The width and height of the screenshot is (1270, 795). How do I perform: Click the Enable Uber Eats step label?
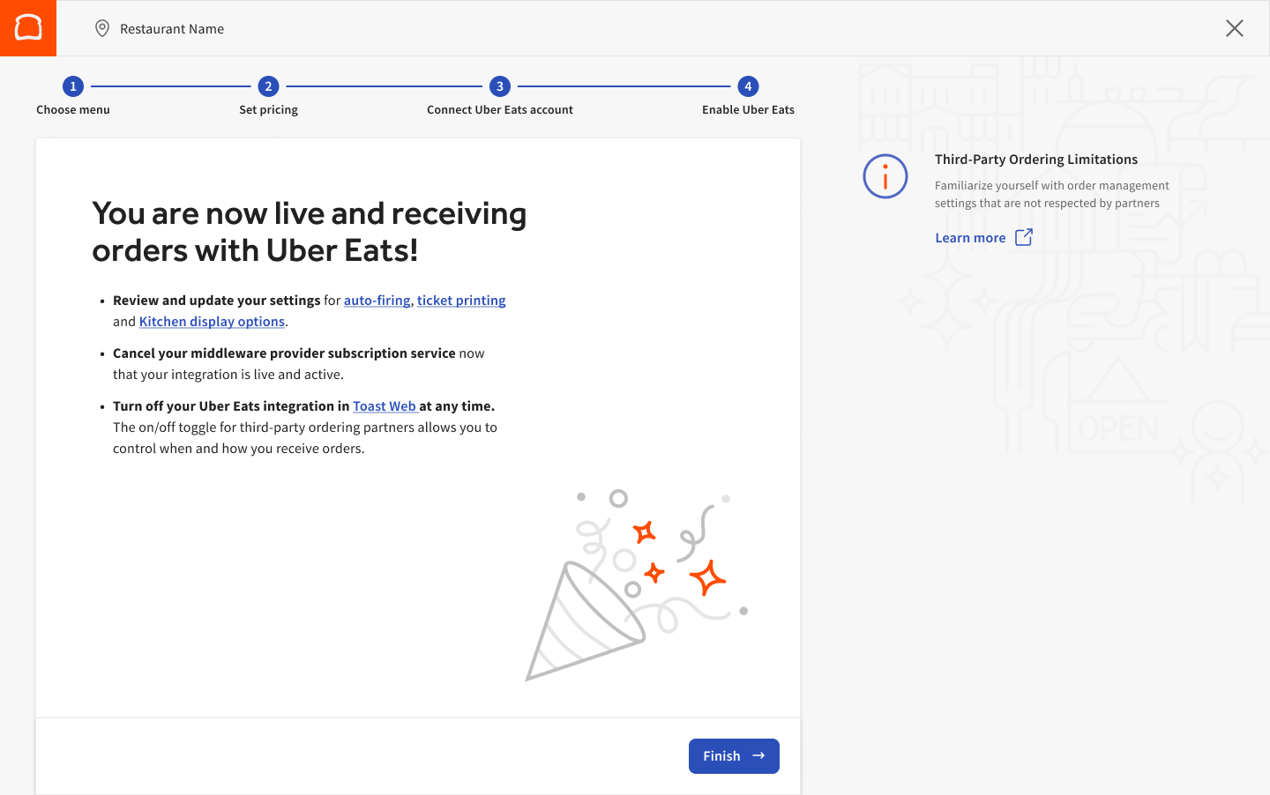[747, 109]
